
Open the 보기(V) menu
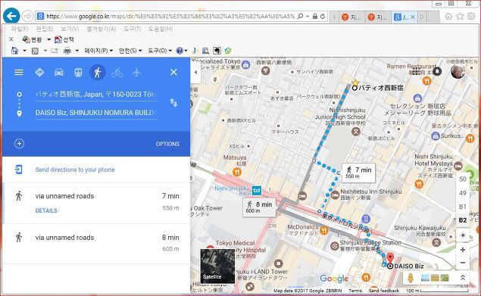pos(70,29)
